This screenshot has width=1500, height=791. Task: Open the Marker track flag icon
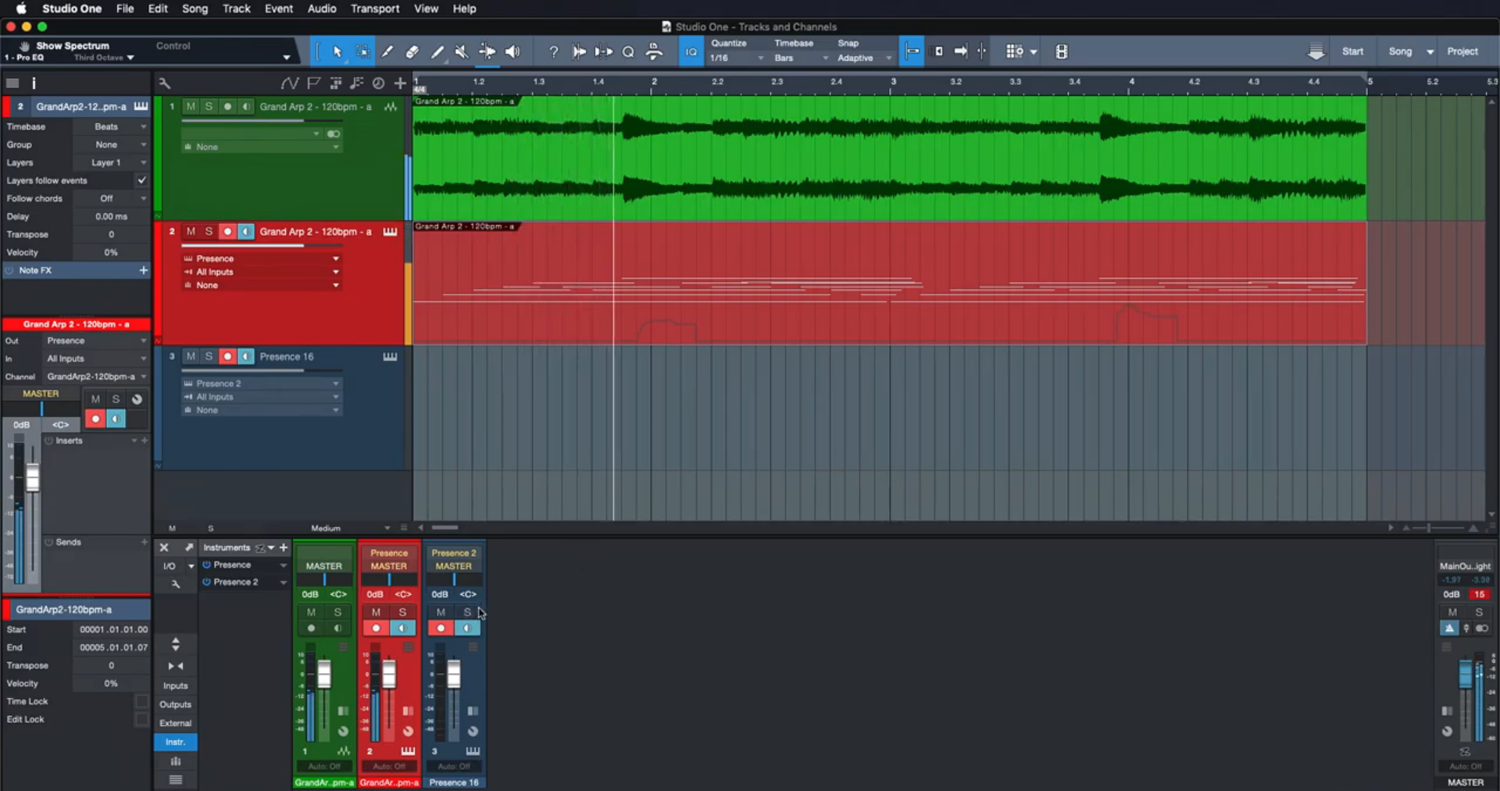(x=313, y=83)
